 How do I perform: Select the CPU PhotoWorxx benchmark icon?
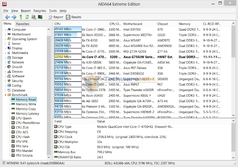13,123
